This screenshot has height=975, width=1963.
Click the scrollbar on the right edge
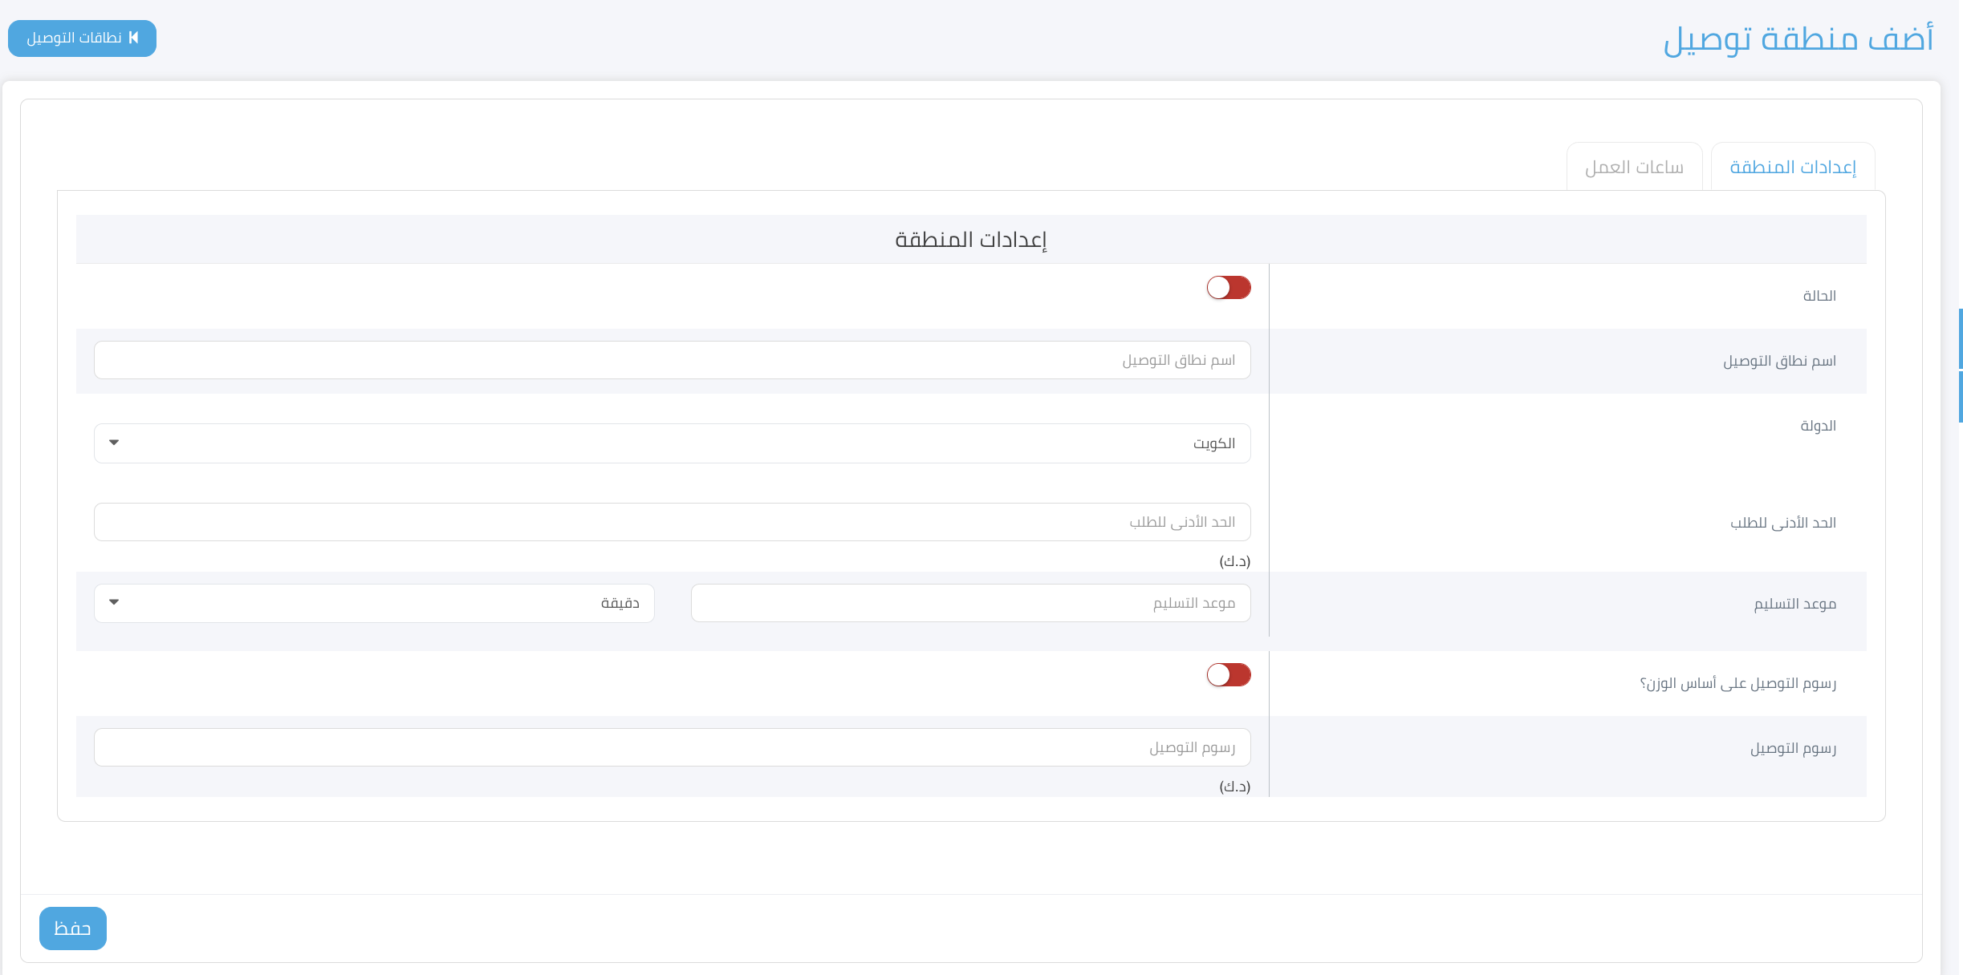(1958, 361)
